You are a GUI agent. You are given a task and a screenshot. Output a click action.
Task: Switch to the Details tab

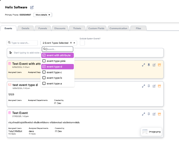(25, 28)
